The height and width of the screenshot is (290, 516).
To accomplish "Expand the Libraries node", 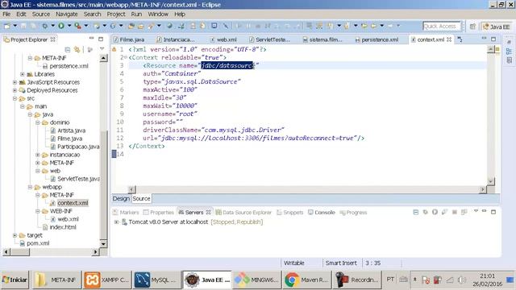I will pyautogui.click(x=22, y=74).
